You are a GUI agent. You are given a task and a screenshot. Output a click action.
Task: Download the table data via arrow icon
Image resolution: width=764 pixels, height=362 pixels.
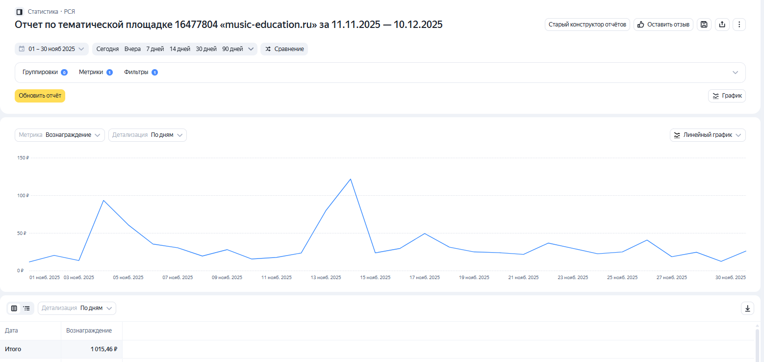tap(747, 308)
